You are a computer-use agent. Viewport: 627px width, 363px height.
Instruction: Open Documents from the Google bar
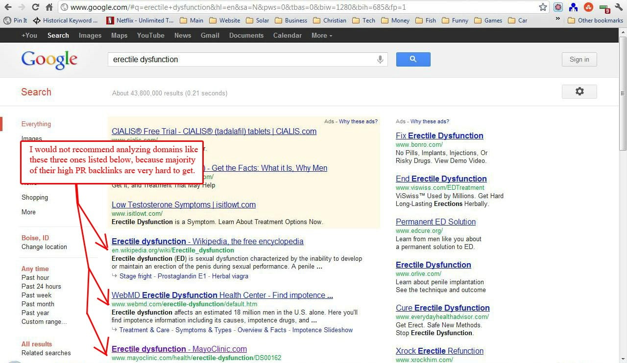point(246,35)
